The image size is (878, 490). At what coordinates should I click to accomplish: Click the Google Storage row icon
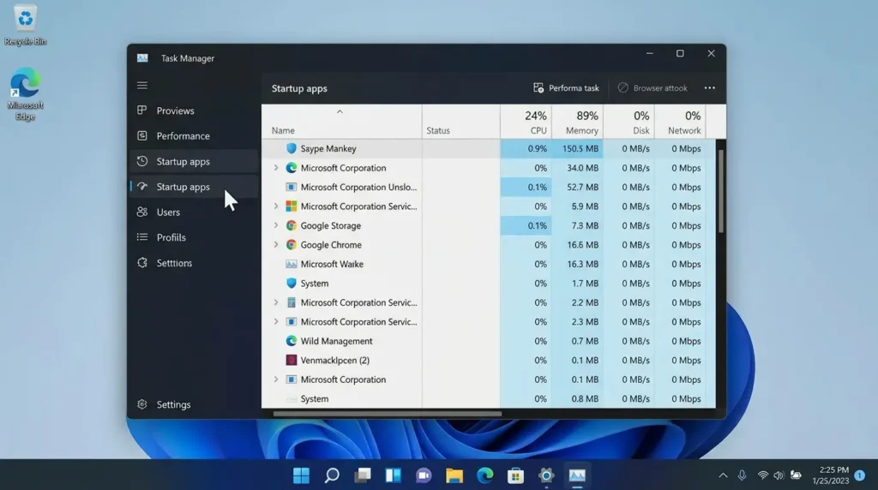292,225
